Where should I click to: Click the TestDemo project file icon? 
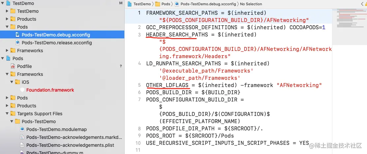point(8,3)
